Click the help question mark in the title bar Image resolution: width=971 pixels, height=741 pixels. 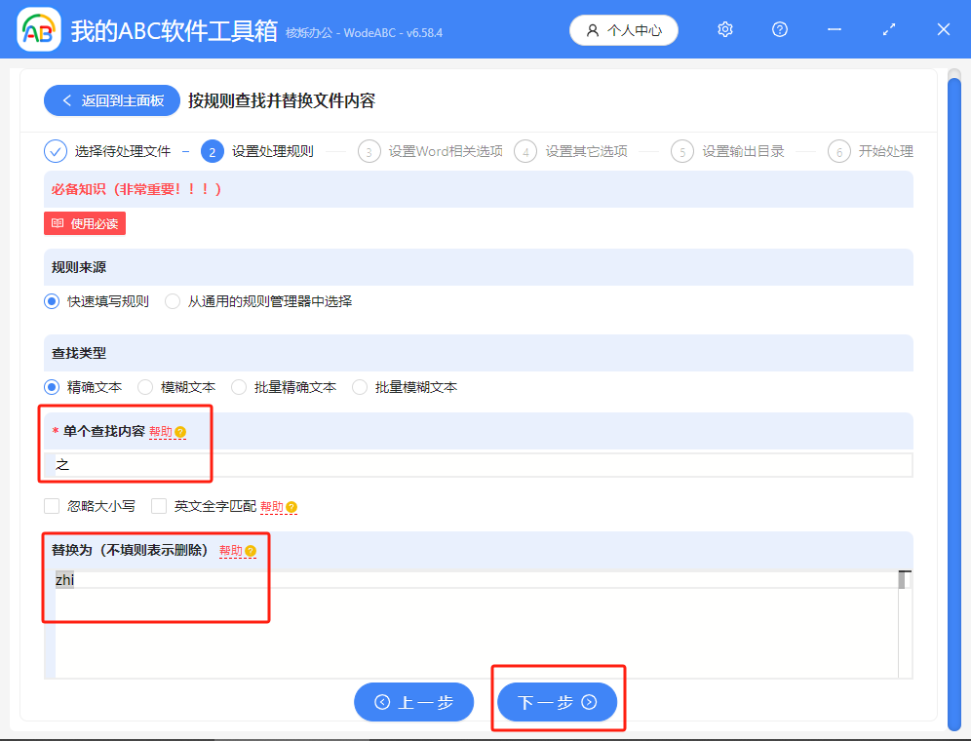click(779, 29)
